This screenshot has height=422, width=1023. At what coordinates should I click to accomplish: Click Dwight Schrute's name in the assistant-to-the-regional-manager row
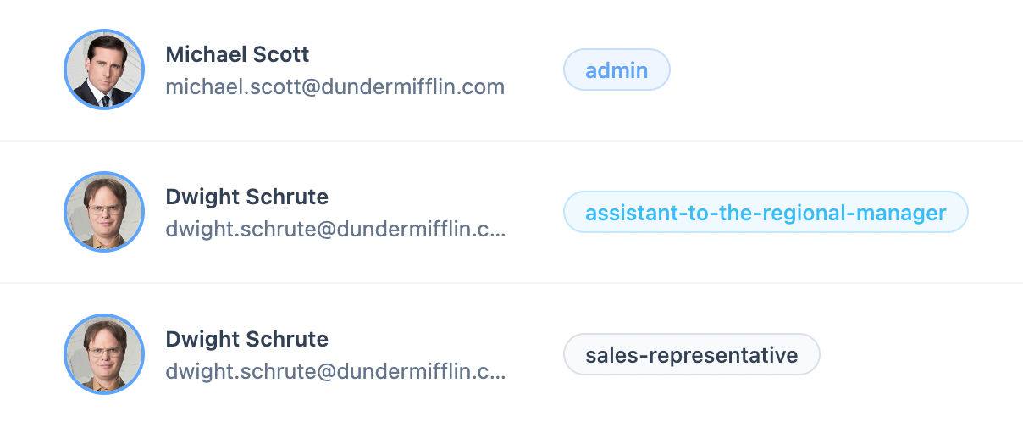tap(246, 197)
